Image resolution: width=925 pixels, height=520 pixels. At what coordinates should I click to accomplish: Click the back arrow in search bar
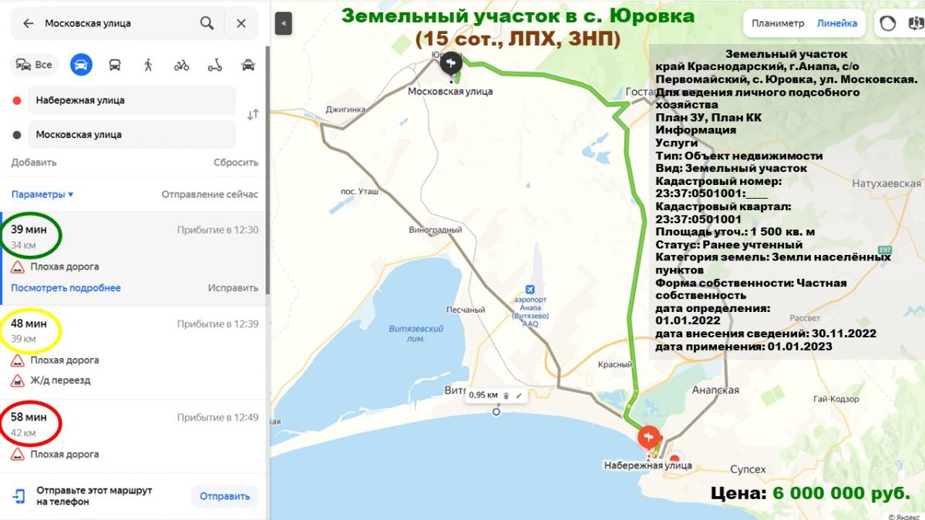pos(29,24)
